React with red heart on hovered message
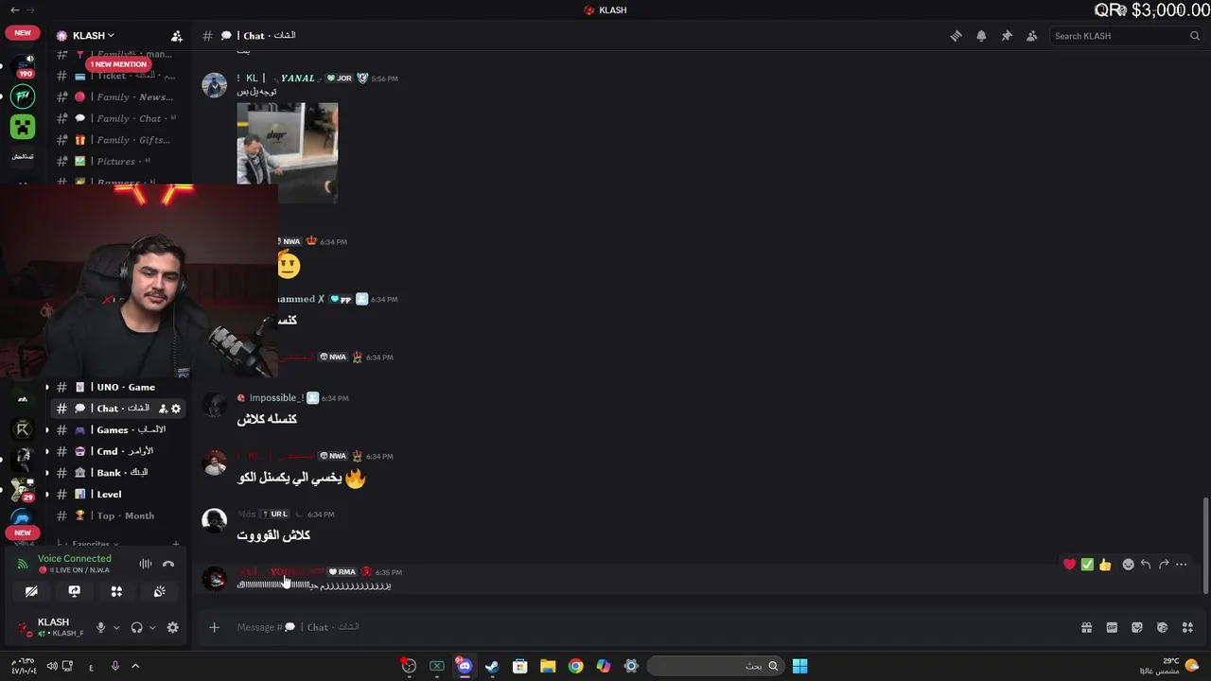Screen dimensions: 1211x681 (x=1070, y=565)
